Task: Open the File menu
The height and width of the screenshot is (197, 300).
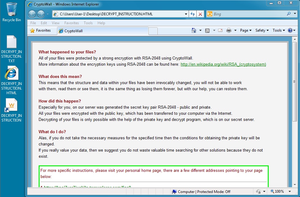Action: (x=33, y=23)
